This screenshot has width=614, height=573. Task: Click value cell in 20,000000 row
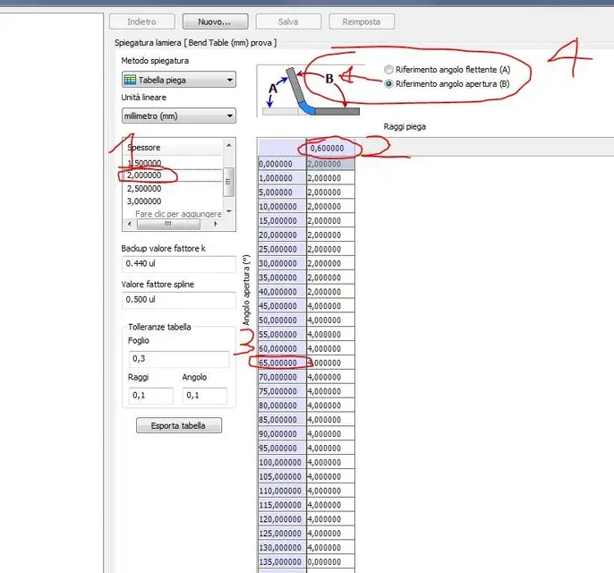[330, 235]
